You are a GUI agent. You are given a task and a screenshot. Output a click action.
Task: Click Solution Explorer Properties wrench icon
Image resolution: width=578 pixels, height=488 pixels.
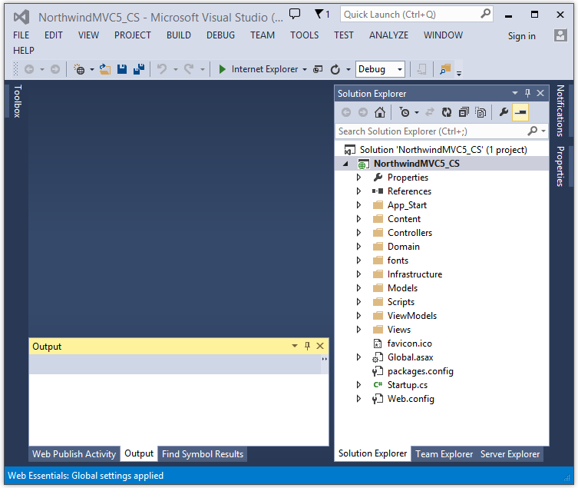point(504,112)
